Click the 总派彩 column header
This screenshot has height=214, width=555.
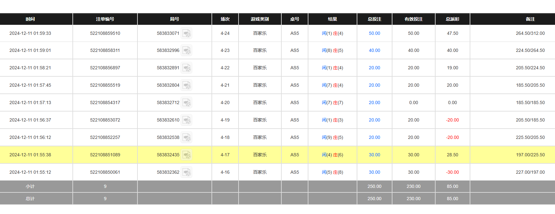(x=452, y=19)
